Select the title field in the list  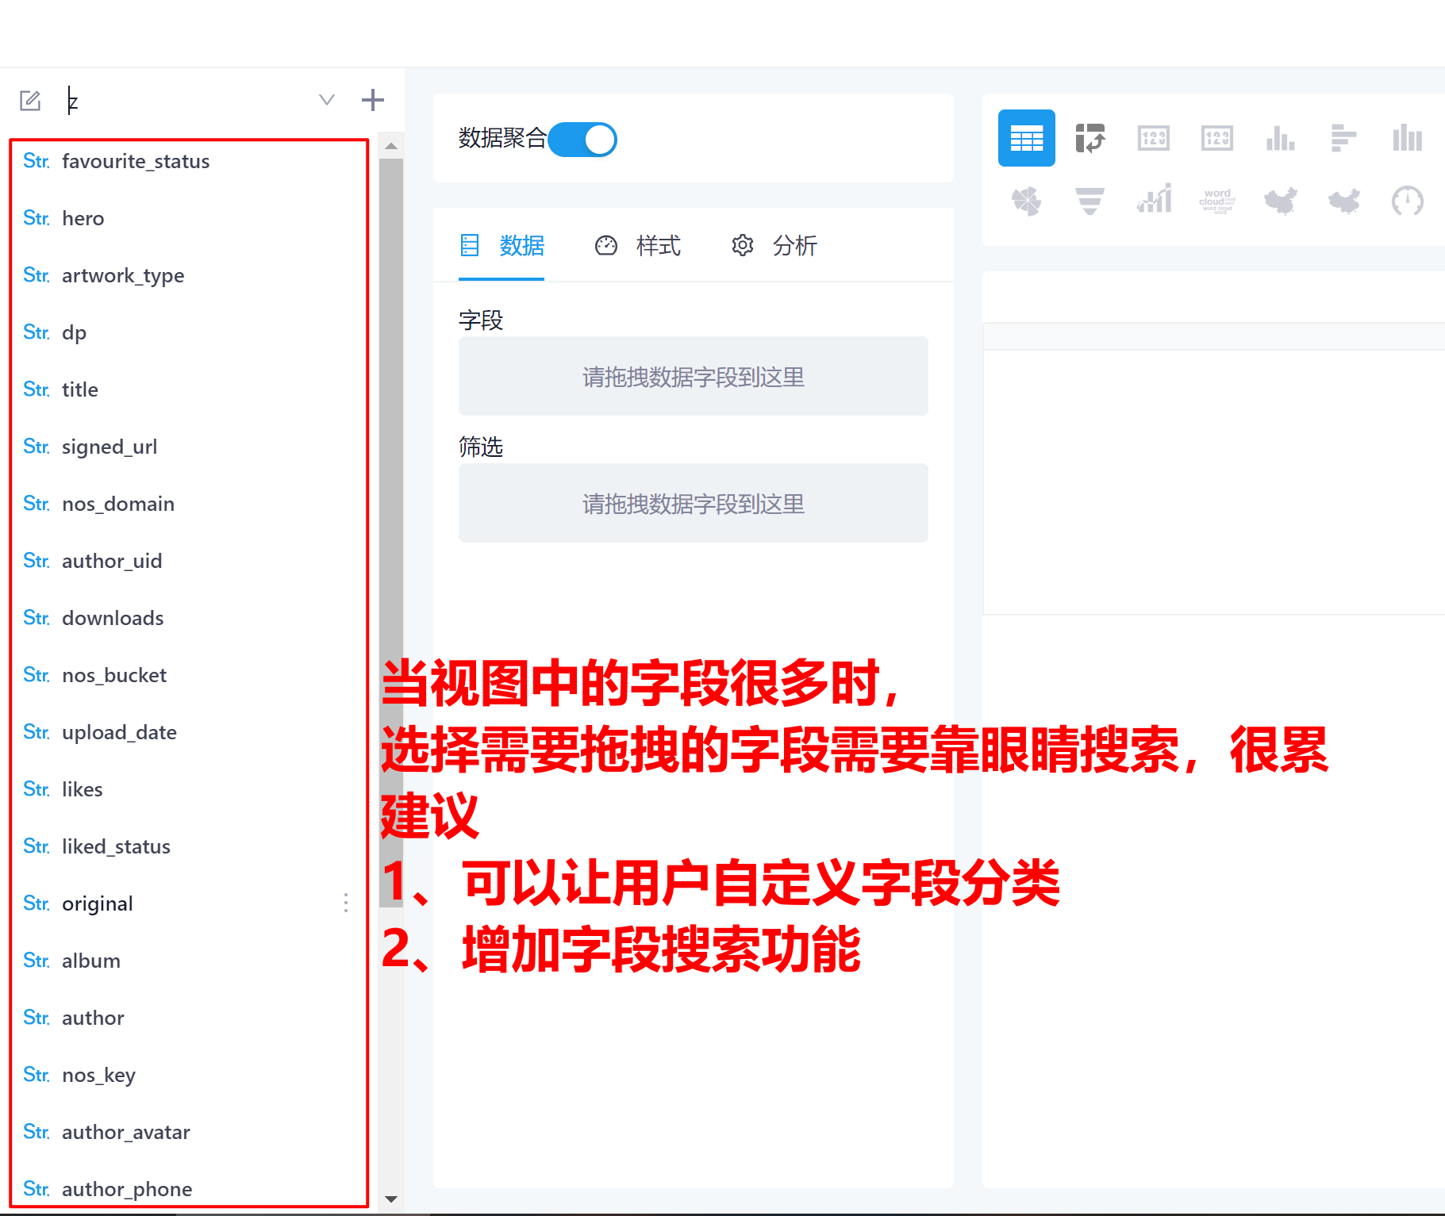(79, 389)
